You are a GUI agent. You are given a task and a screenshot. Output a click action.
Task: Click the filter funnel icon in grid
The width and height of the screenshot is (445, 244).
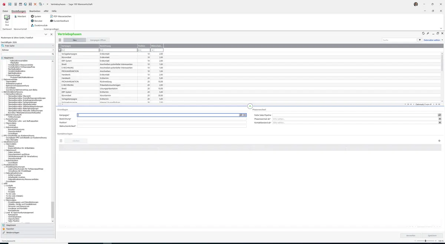pyautogui.click(x=60, y=50)
